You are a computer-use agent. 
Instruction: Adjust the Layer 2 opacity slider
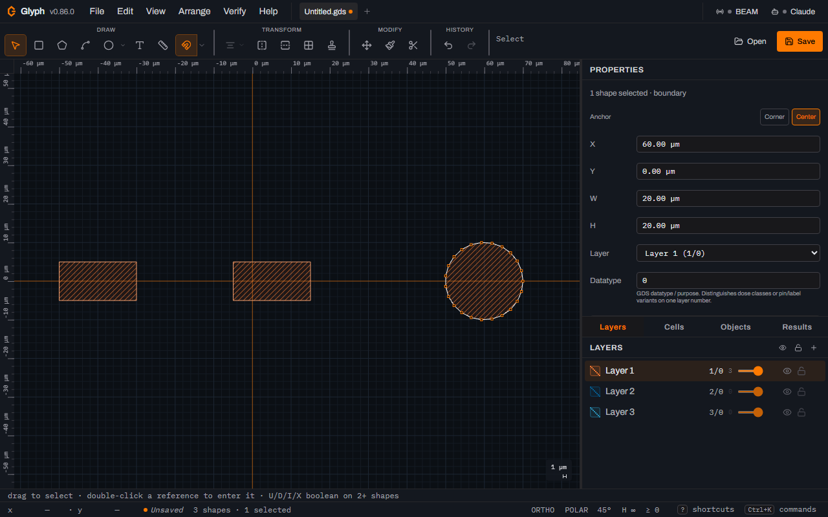(750, 392)
